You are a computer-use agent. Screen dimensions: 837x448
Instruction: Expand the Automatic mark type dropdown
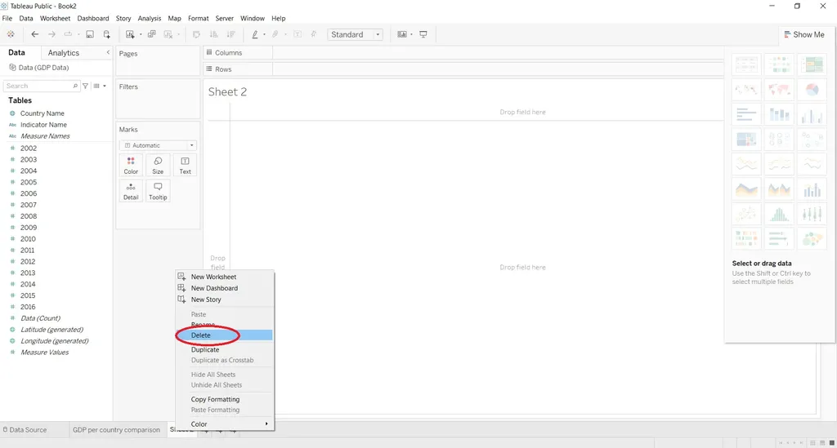tap(158, 145)
